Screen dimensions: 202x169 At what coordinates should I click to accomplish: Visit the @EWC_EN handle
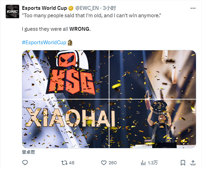[87, 8]
